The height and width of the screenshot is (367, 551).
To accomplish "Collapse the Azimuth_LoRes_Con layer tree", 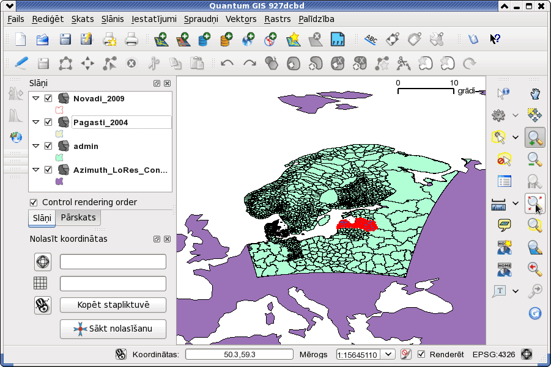I will [x=36, y=170].
